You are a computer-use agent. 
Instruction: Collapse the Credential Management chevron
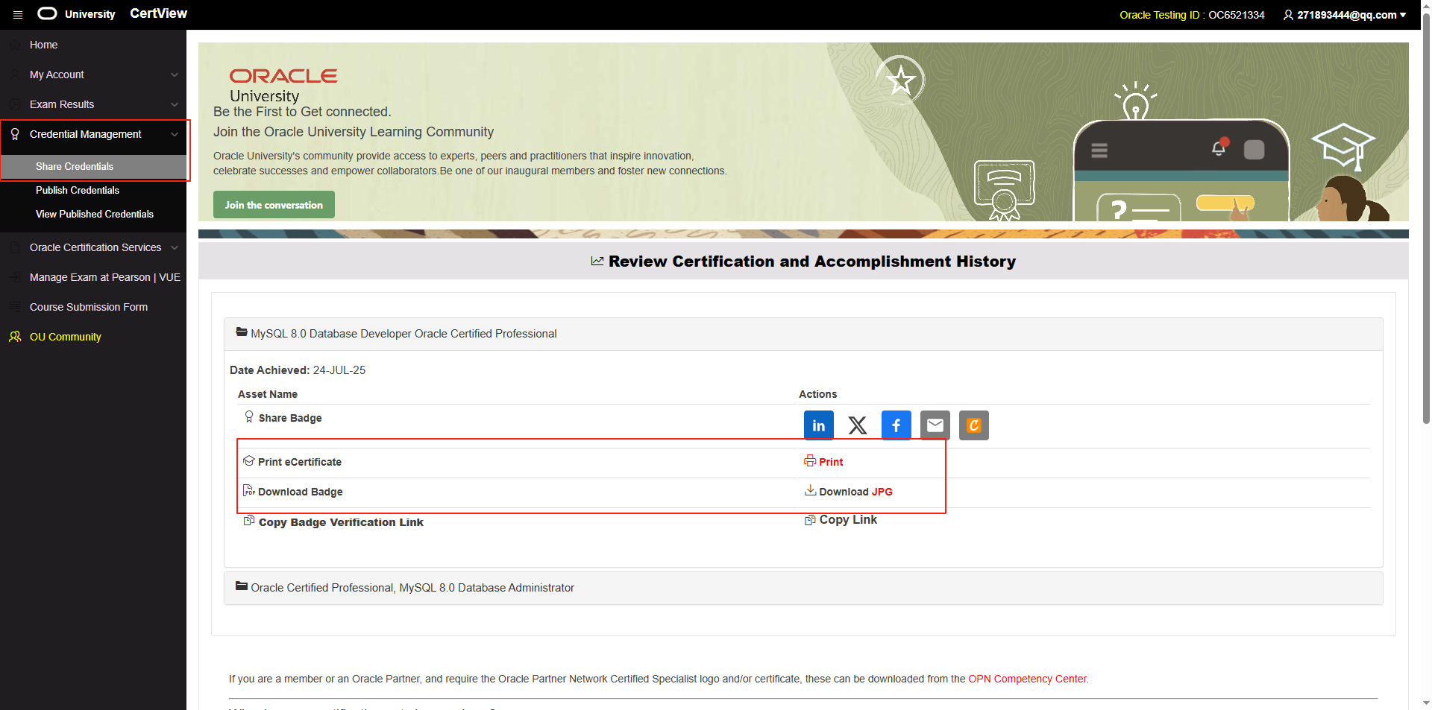point(175,134)
